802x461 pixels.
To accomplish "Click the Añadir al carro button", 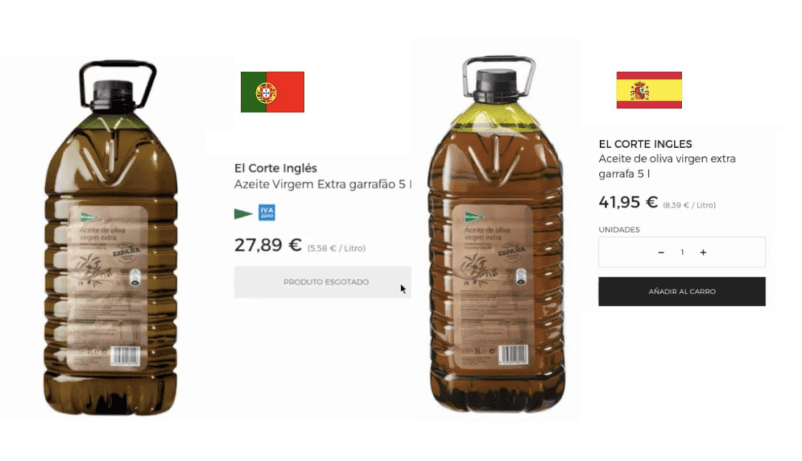I will point(682,291).
